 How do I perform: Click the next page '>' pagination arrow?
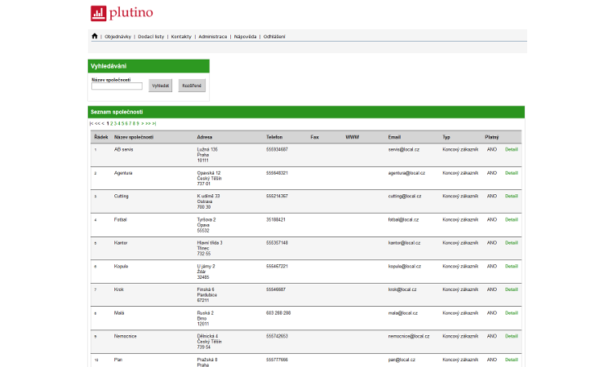point(143,123)
